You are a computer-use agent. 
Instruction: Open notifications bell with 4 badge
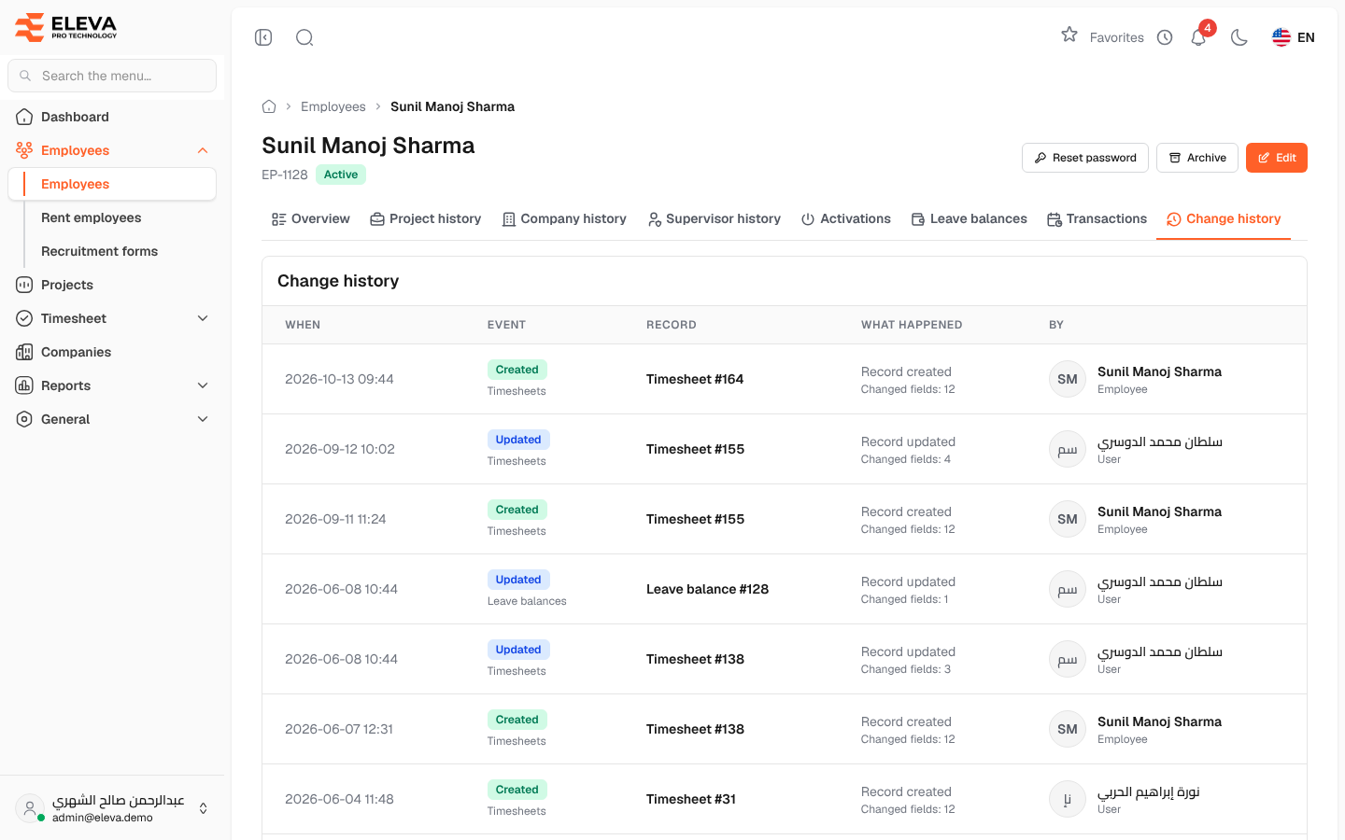1199,36
